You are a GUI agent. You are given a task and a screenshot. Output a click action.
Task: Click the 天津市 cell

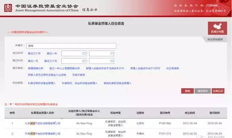pos(140,134)
